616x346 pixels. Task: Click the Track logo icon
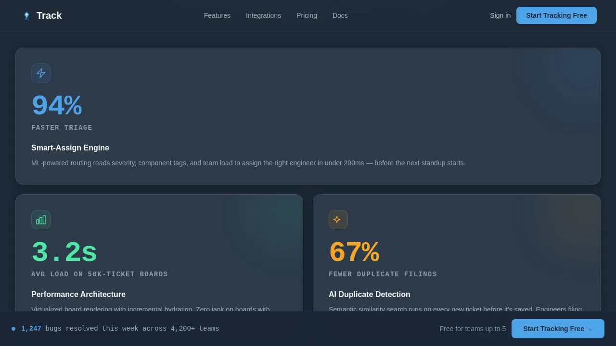[x=26, y=15]
